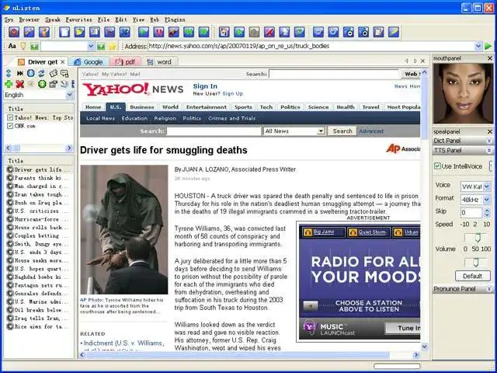Image resolution: width=497 pixels, height=373 pixels.
Task: Close the mouthpanel with its X
Action: point(490,58)
